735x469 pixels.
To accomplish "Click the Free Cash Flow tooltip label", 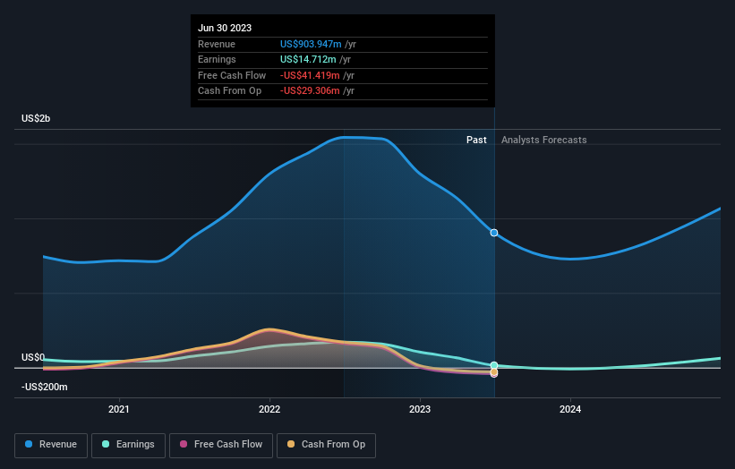I will pyautogui.click(x=232, y=75).
